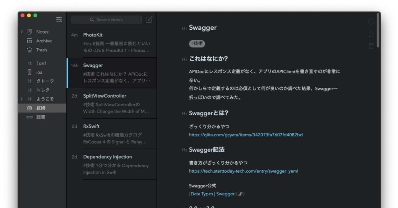Click the icon beside 技術 tag
The image size is (398, 208).
click(x=30, y=108)
